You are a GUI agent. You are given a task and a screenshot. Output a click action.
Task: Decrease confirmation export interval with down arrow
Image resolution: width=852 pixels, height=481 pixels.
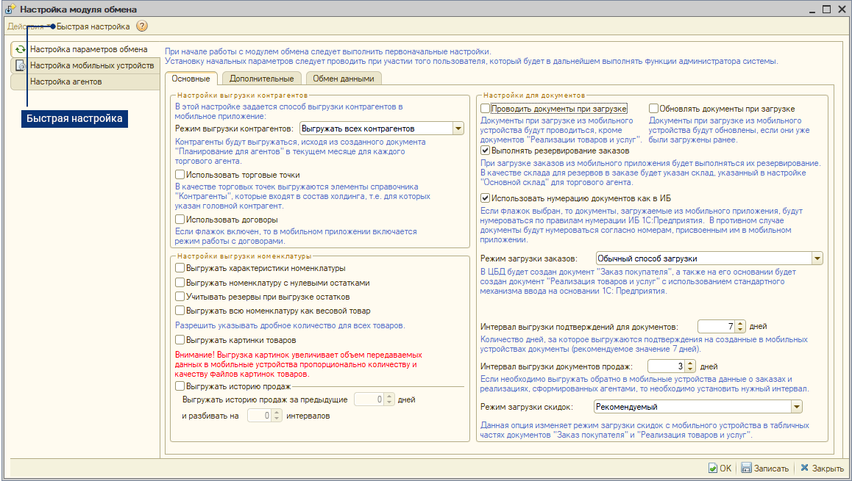point(740,330)
